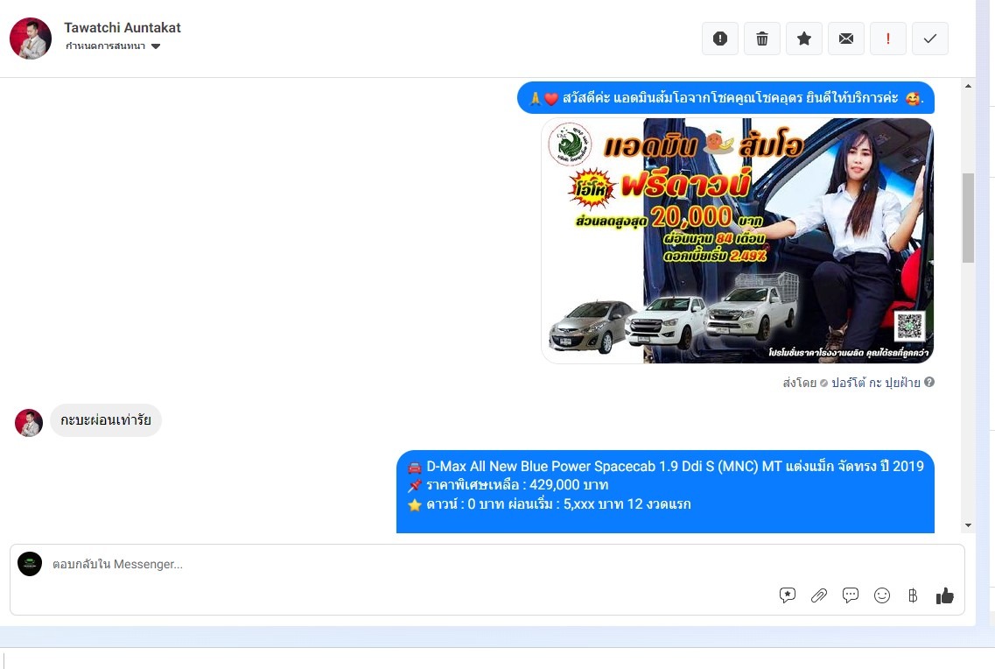Image resolution: width=995 pixels, height=669 pixels.
Task: Mark conversation as unread with envelope
Action: (846, 39)
